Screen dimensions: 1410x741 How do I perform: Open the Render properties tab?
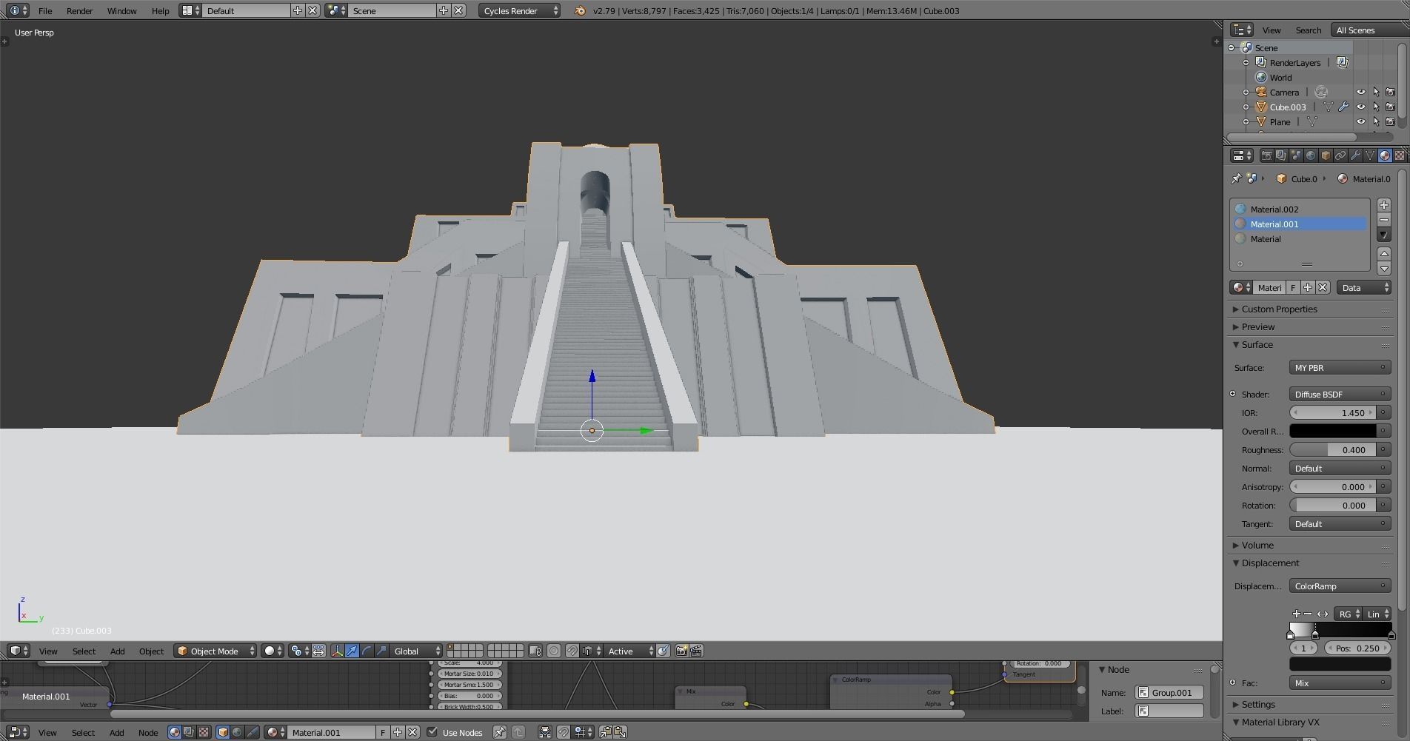click(1266, 155)
